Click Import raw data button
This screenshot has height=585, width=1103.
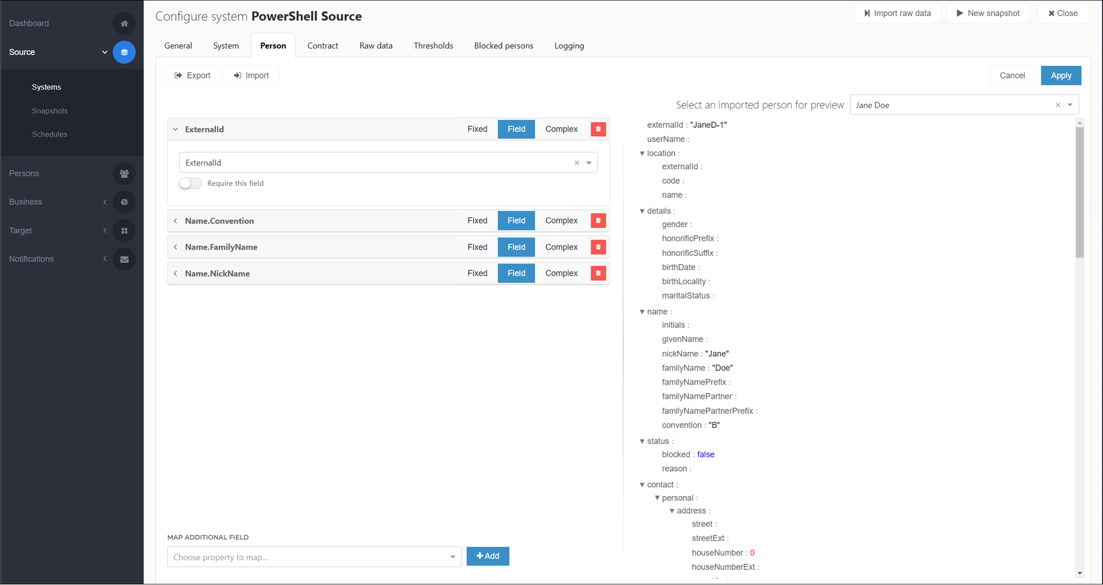897,13
